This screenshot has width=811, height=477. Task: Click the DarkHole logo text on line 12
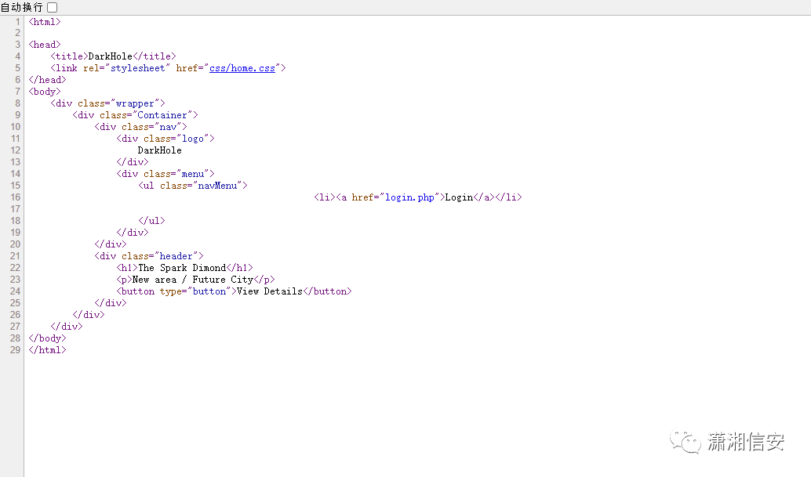coord(159,150)
